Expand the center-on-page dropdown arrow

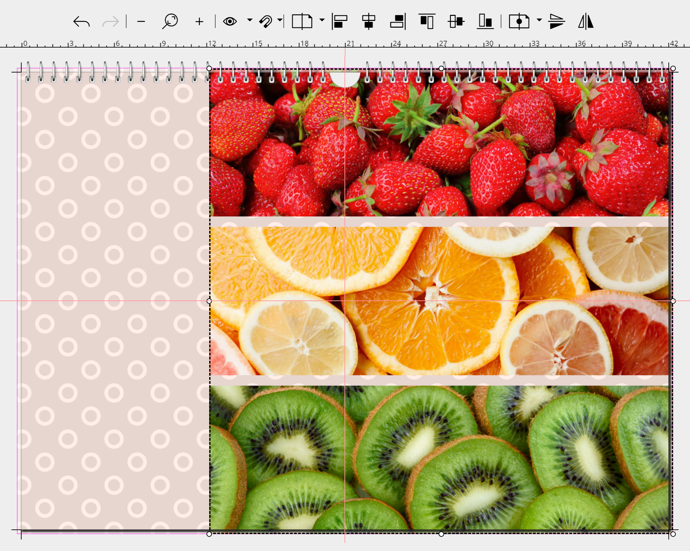(x=539, y=20)
